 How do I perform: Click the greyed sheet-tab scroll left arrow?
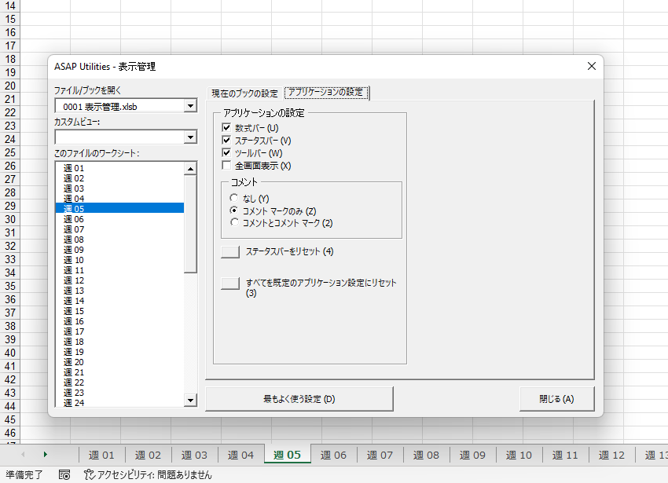tap(23, 455)
